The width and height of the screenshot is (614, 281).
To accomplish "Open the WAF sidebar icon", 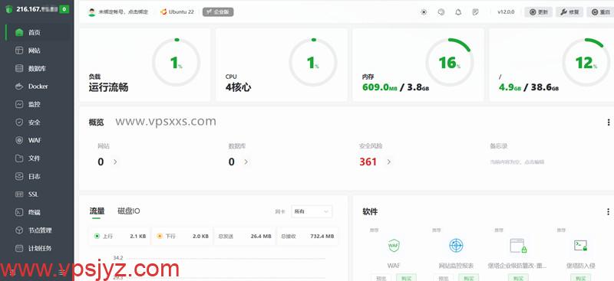I will (19, 140).
